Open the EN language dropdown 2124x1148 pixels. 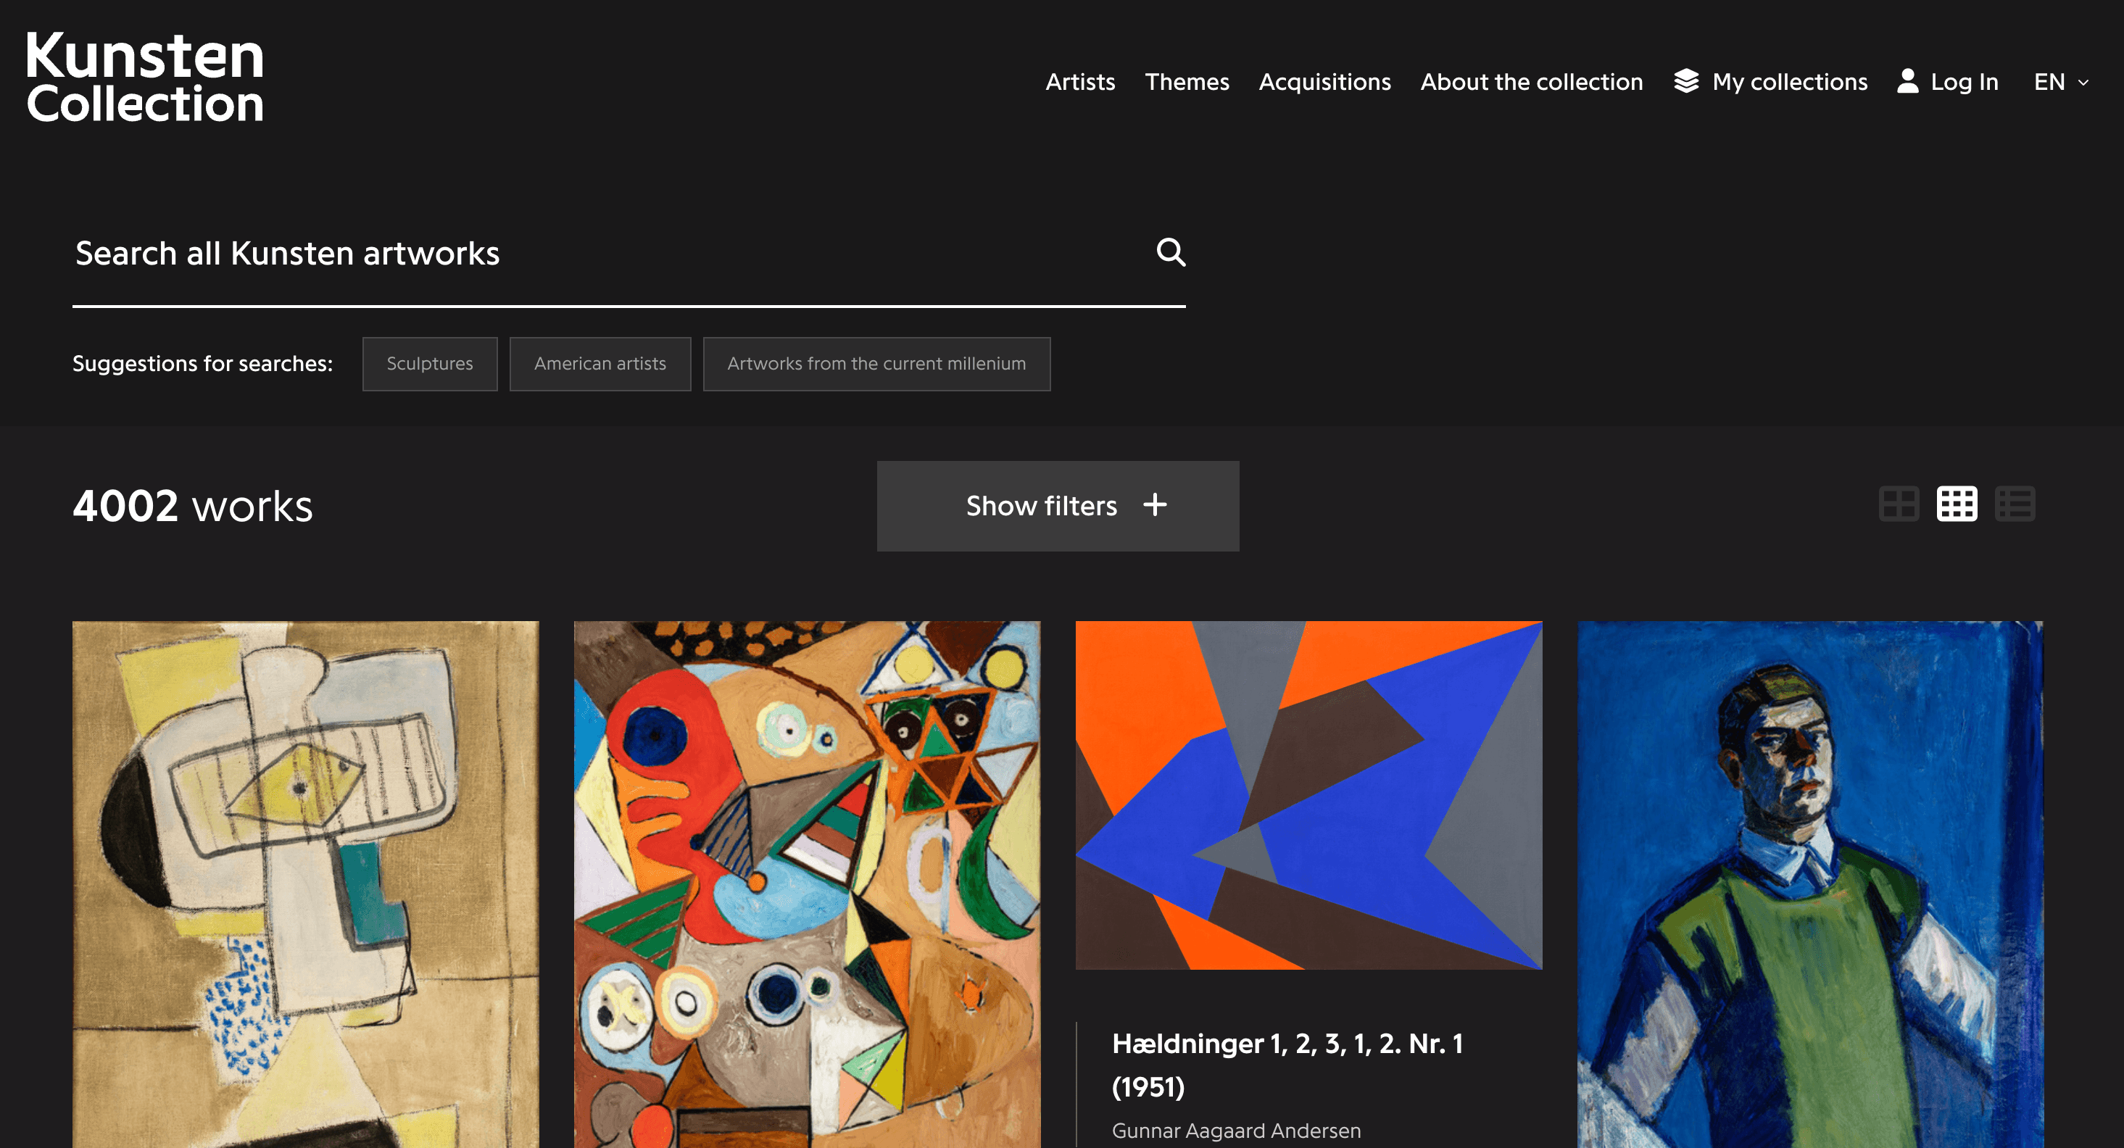pos(2062,82)
